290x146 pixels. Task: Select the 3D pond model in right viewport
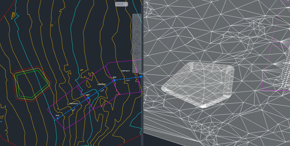click(x=198, y=85)
